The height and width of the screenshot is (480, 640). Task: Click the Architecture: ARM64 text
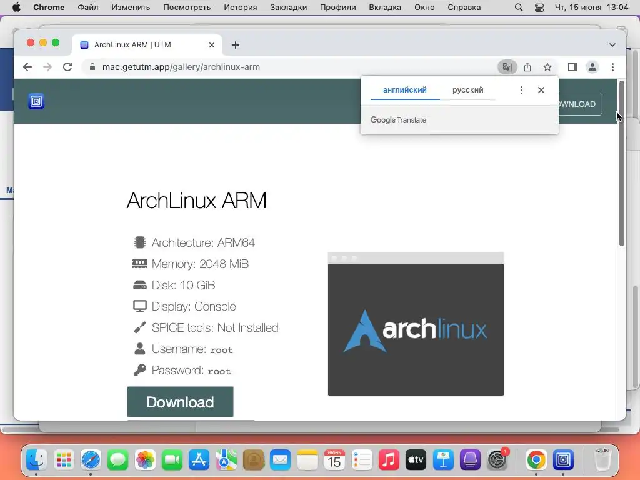click(x=203, y=243)
